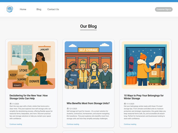
Task: Click calendar icon beside 11/1/2025 date
Action: coord(125,104)
